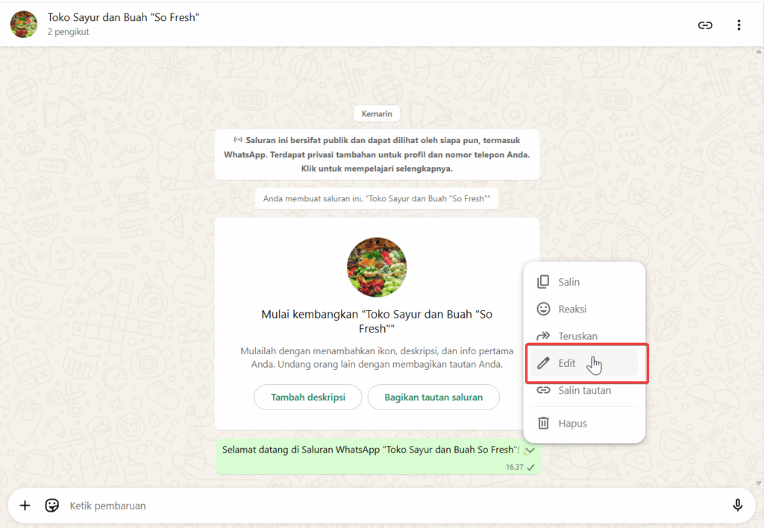Image resolution: width=764 pixels, height=528 pixels.
Task: Click the microphone voice message icon
Action: point(738,506)
